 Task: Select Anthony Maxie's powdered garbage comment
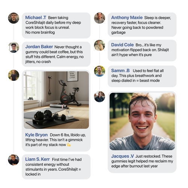[x=141, y=25]
